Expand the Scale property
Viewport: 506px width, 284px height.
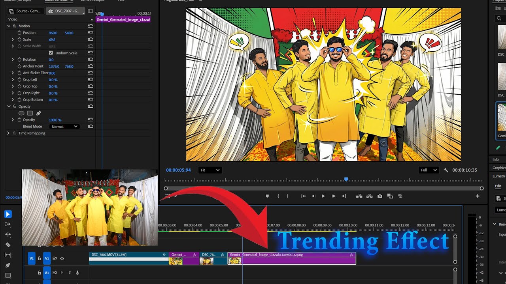click(13, 39)
